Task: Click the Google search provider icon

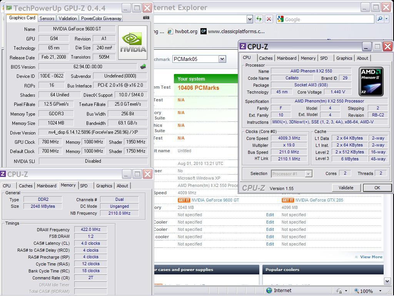Action: pyautogui.click(x=280, y=19)
